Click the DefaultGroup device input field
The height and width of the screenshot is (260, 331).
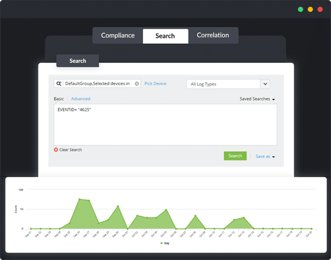98,84
